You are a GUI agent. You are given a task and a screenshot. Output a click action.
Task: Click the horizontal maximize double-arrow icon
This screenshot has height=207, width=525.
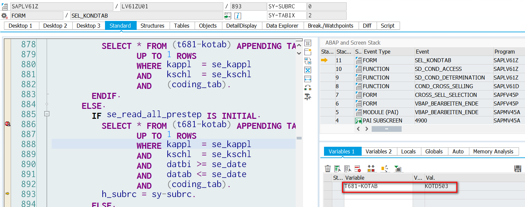(308, 79)
